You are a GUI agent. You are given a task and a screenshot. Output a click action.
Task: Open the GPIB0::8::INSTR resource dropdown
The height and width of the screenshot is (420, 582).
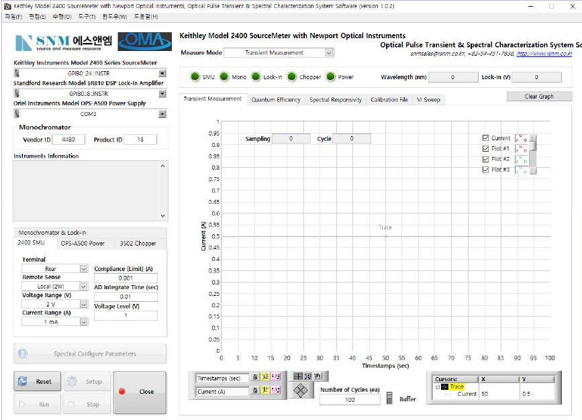(x=162, y=94)
